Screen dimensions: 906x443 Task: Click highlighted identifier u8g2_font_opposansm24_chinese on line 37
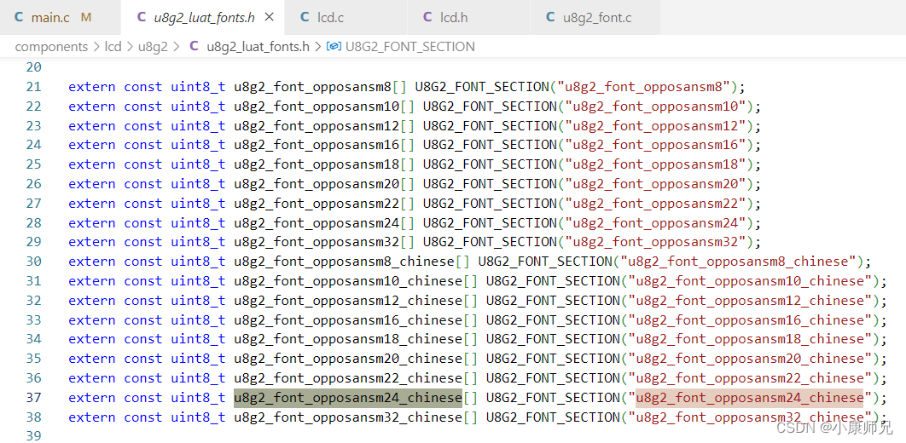tap(348, 398)
